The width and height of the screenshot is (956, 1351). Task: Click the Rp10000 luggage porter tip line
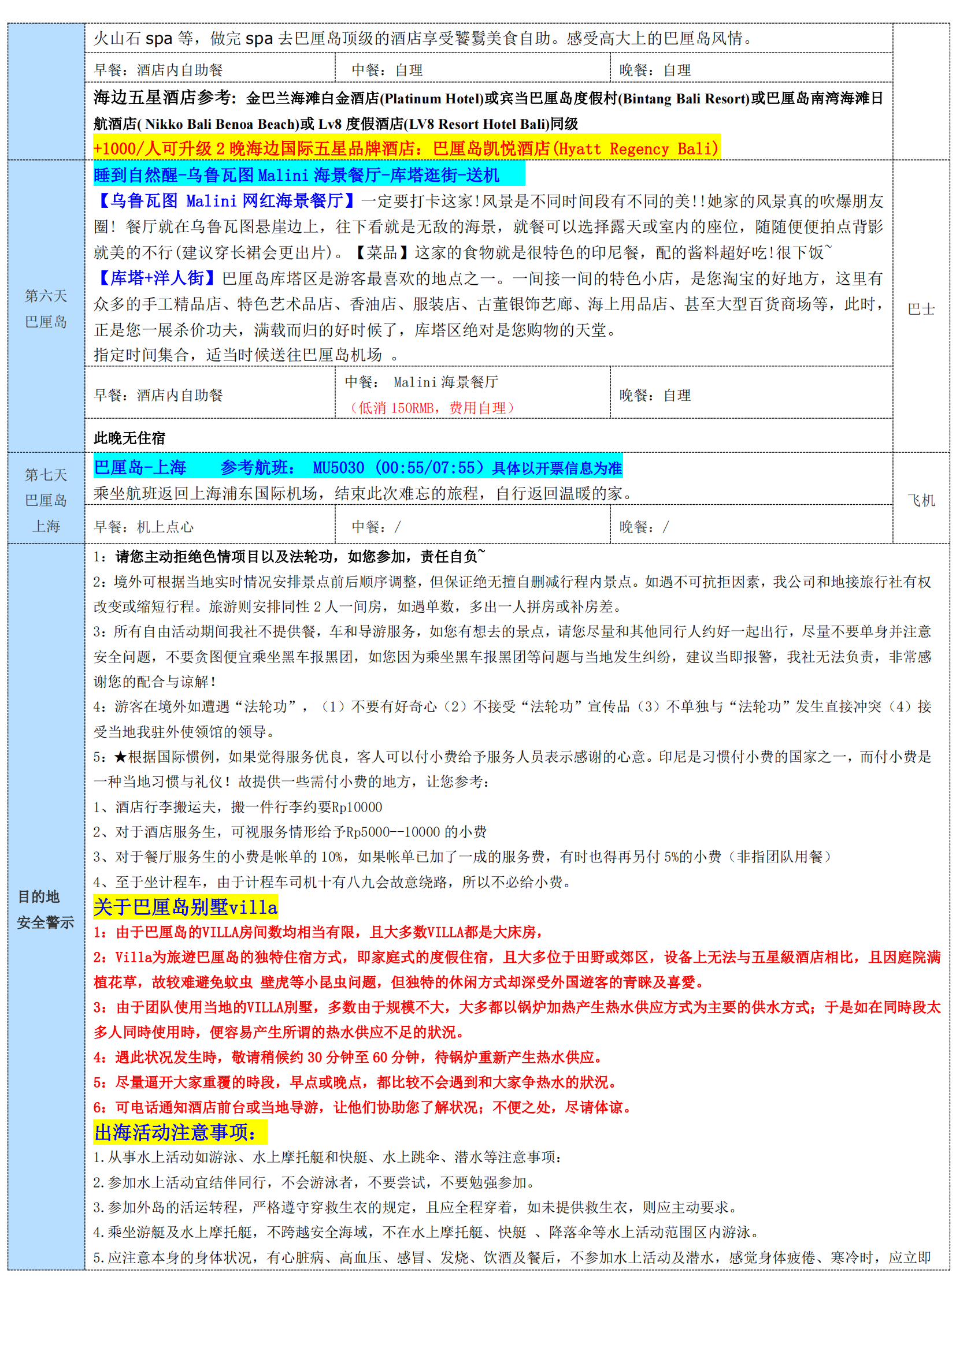[237, 807]
